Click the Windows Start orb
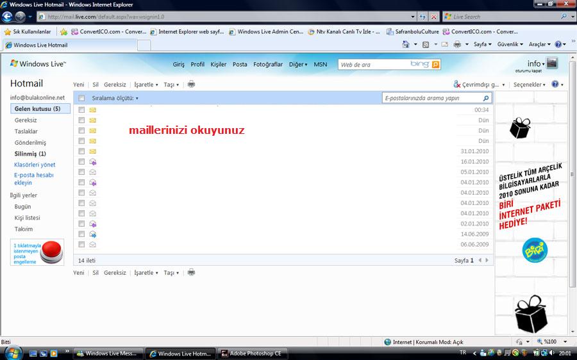The image size is (577, 360). (x=13, y=353)
